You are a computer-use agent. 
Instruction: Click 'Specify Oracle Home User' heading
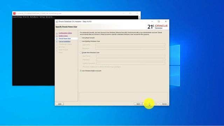66,27
